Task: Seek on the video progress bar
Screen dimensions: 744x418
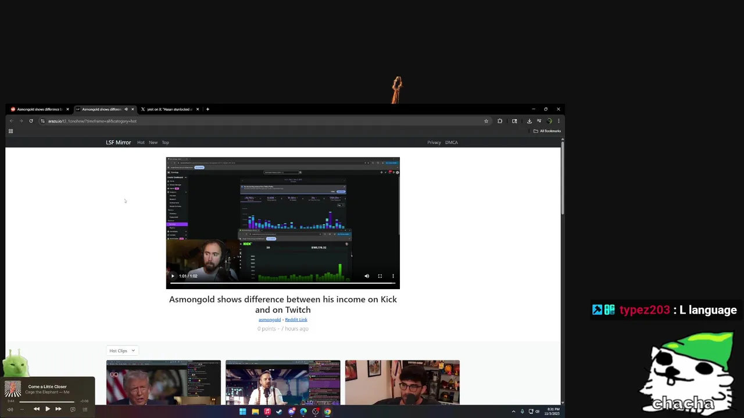Action: (283, 283)
